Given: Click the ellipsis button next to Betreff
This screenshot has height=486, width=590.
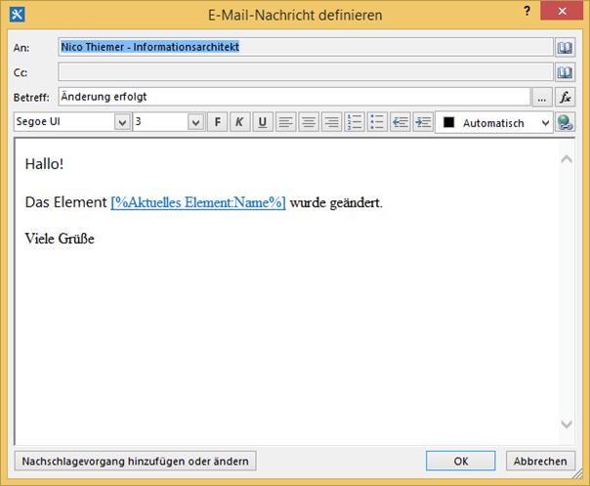Looking at the screenshot, I should [542, 97].
